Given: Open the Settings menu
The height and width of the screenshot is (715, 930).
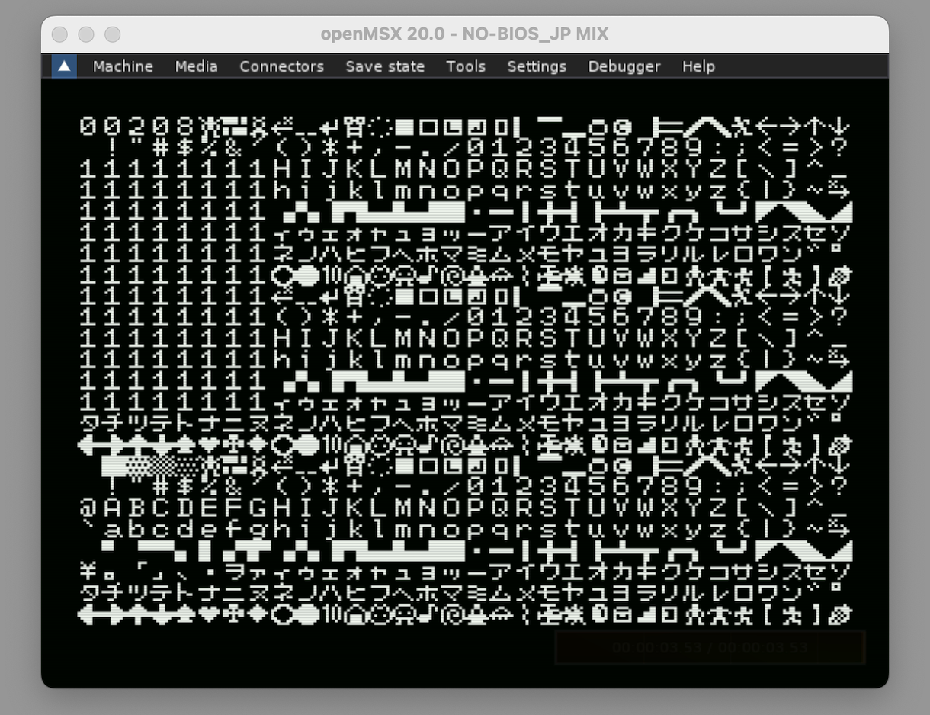Looking at the screenshot, I should pyautogui.click(x=537, y=66).
